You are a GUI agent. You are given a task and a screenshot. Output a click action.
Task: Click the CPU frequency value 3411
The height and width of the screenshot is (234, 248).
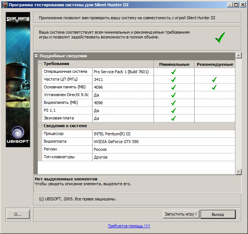coord(98,79)
